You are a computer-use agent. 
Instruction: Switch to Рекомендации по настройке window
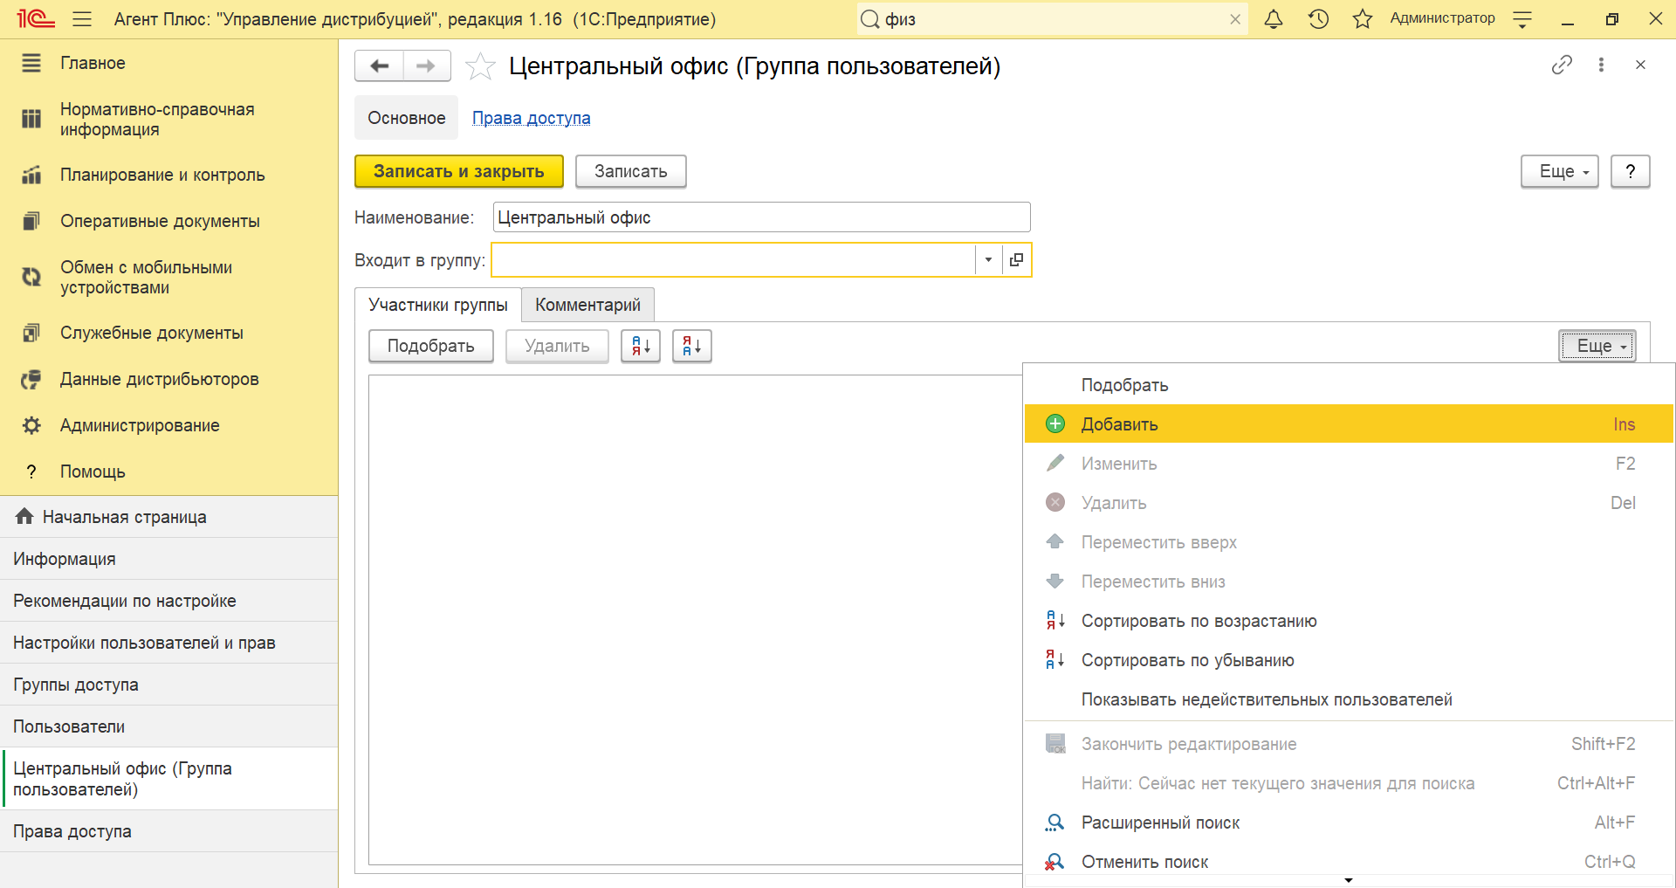[168, 601]
